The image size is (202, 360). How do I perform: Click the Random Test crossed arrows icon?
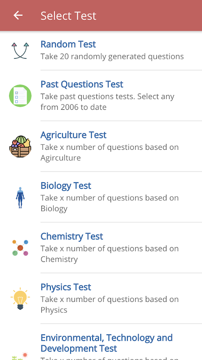coord(20,50)
